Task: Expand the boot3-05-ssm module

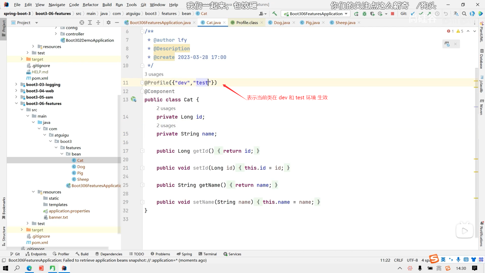Action: (x=16, y=97)
